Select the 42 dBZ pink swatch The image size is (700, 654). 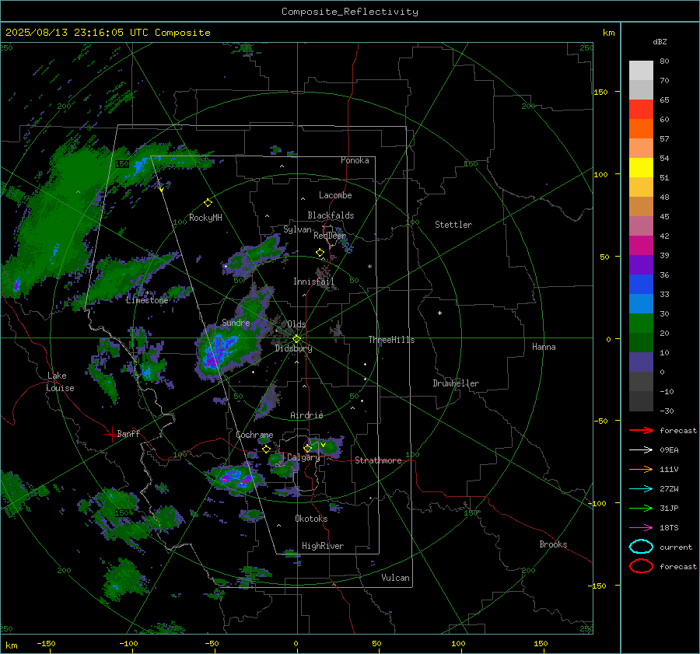click(641, 226)
